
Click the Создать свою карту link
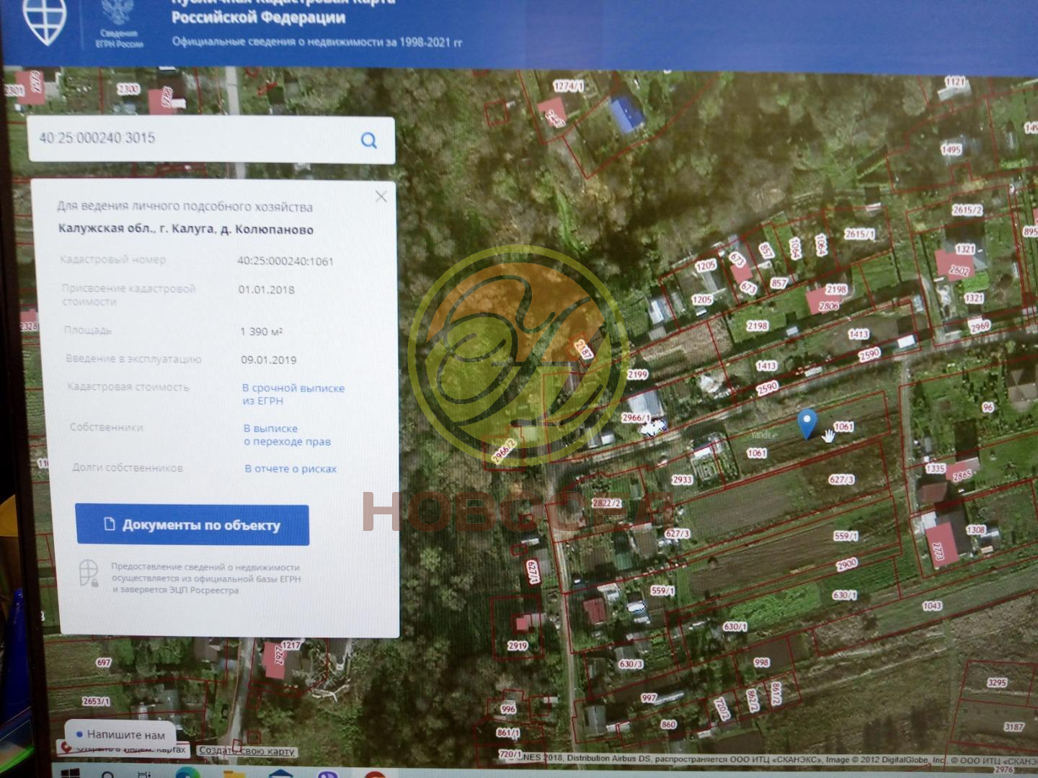pyautogui.click(x=247, y=751)
